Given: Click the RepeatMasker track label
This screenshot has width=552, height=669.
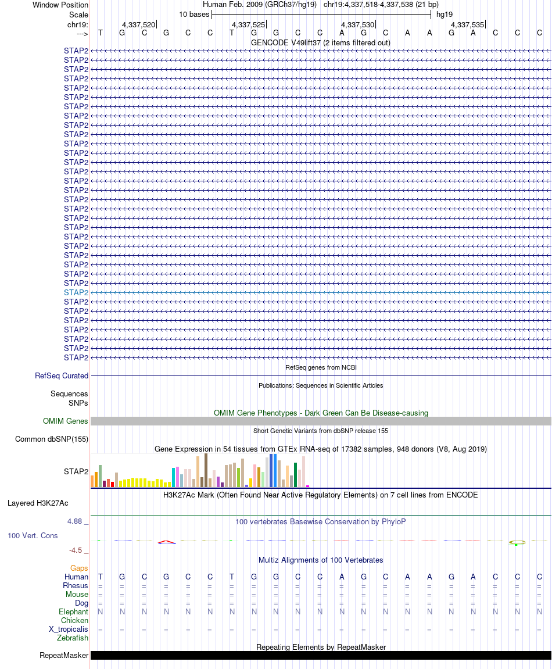Looking at the screenshot, I should pos(64,656).
